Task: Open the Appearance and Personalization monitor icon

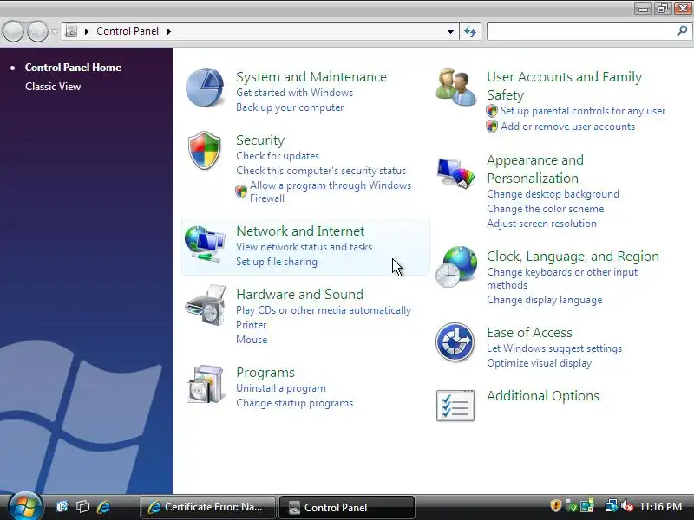Action: point(455,172)
